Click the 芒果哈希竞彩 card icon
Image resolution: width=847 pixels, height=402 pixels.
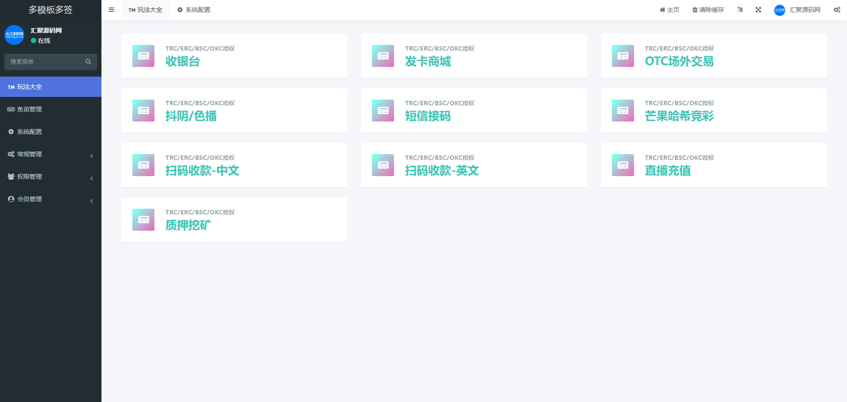tap(623, 111)
